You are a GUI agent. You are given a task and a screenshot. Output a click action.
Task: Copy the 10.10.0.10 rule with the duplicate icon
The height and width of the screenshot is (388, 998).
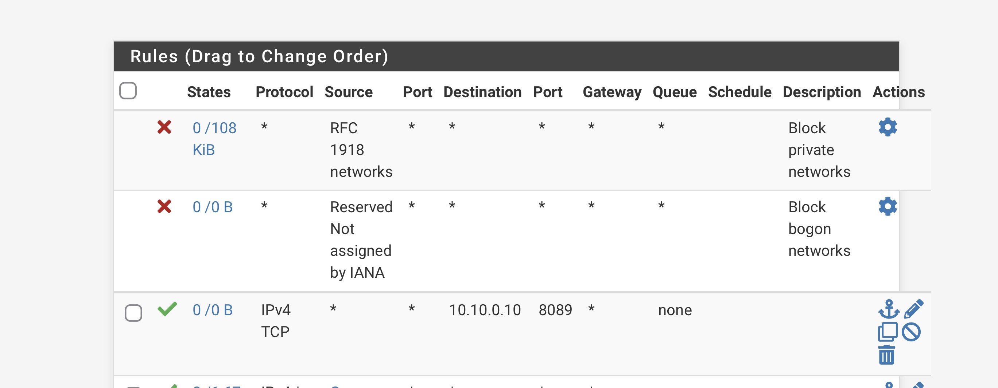[x=887, y=332]
